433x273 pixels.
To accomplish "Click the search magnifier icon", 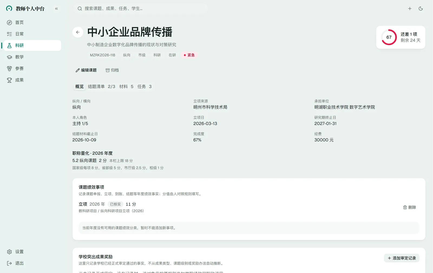I will coord(80,9).
